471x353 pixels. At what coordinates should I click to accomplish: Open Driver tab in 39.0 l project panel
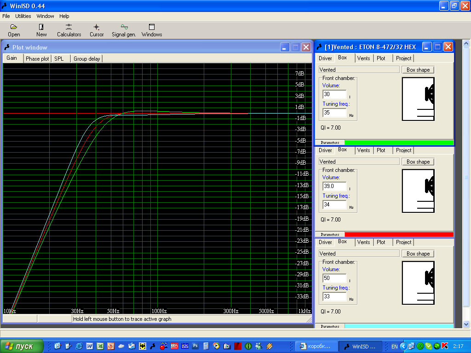pyautogui.click(x=325, y=150)
